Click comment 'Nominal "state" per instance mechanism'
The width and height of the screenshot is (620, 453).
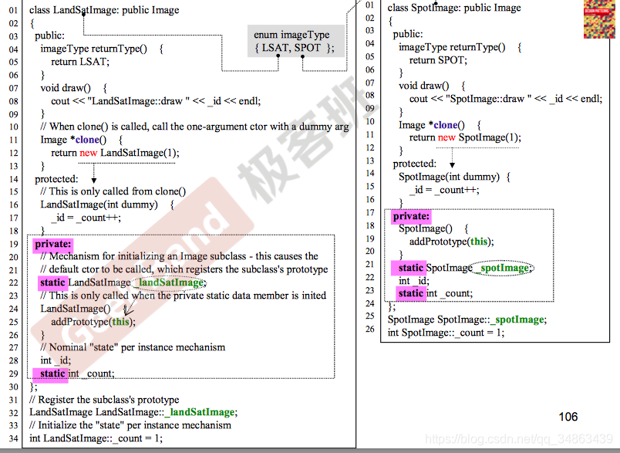pos(133,347)
